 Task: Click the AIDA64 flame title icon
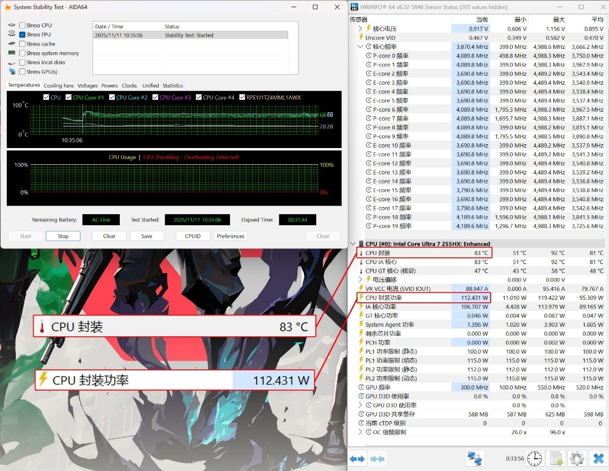(8, 7)
